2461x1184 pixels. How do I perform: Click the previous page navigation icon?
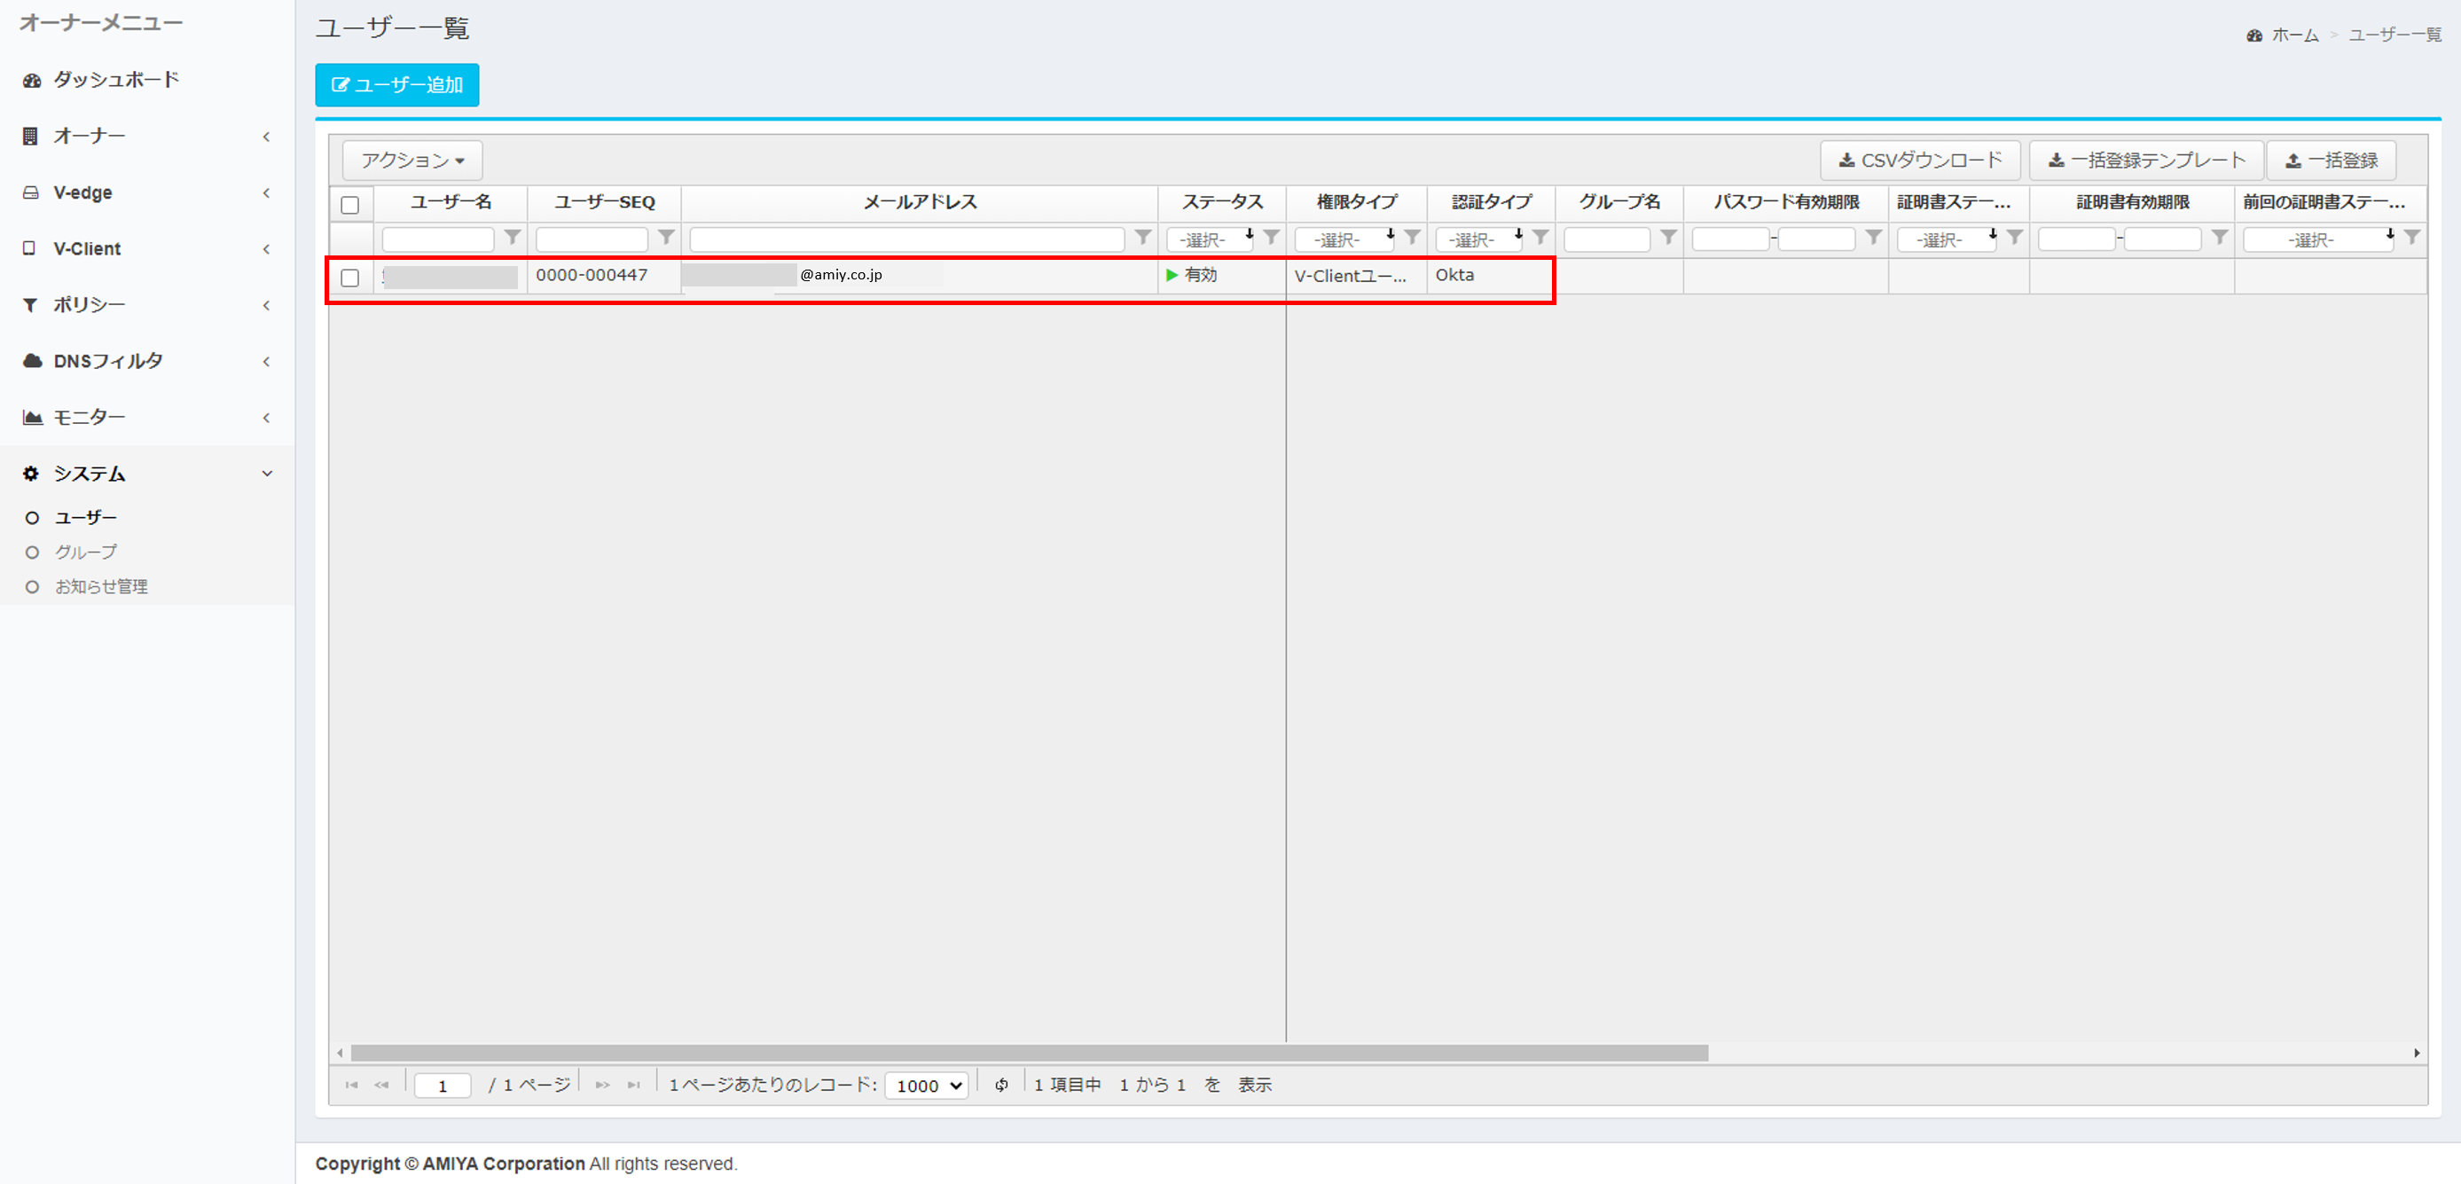[x=381, y=1085]
